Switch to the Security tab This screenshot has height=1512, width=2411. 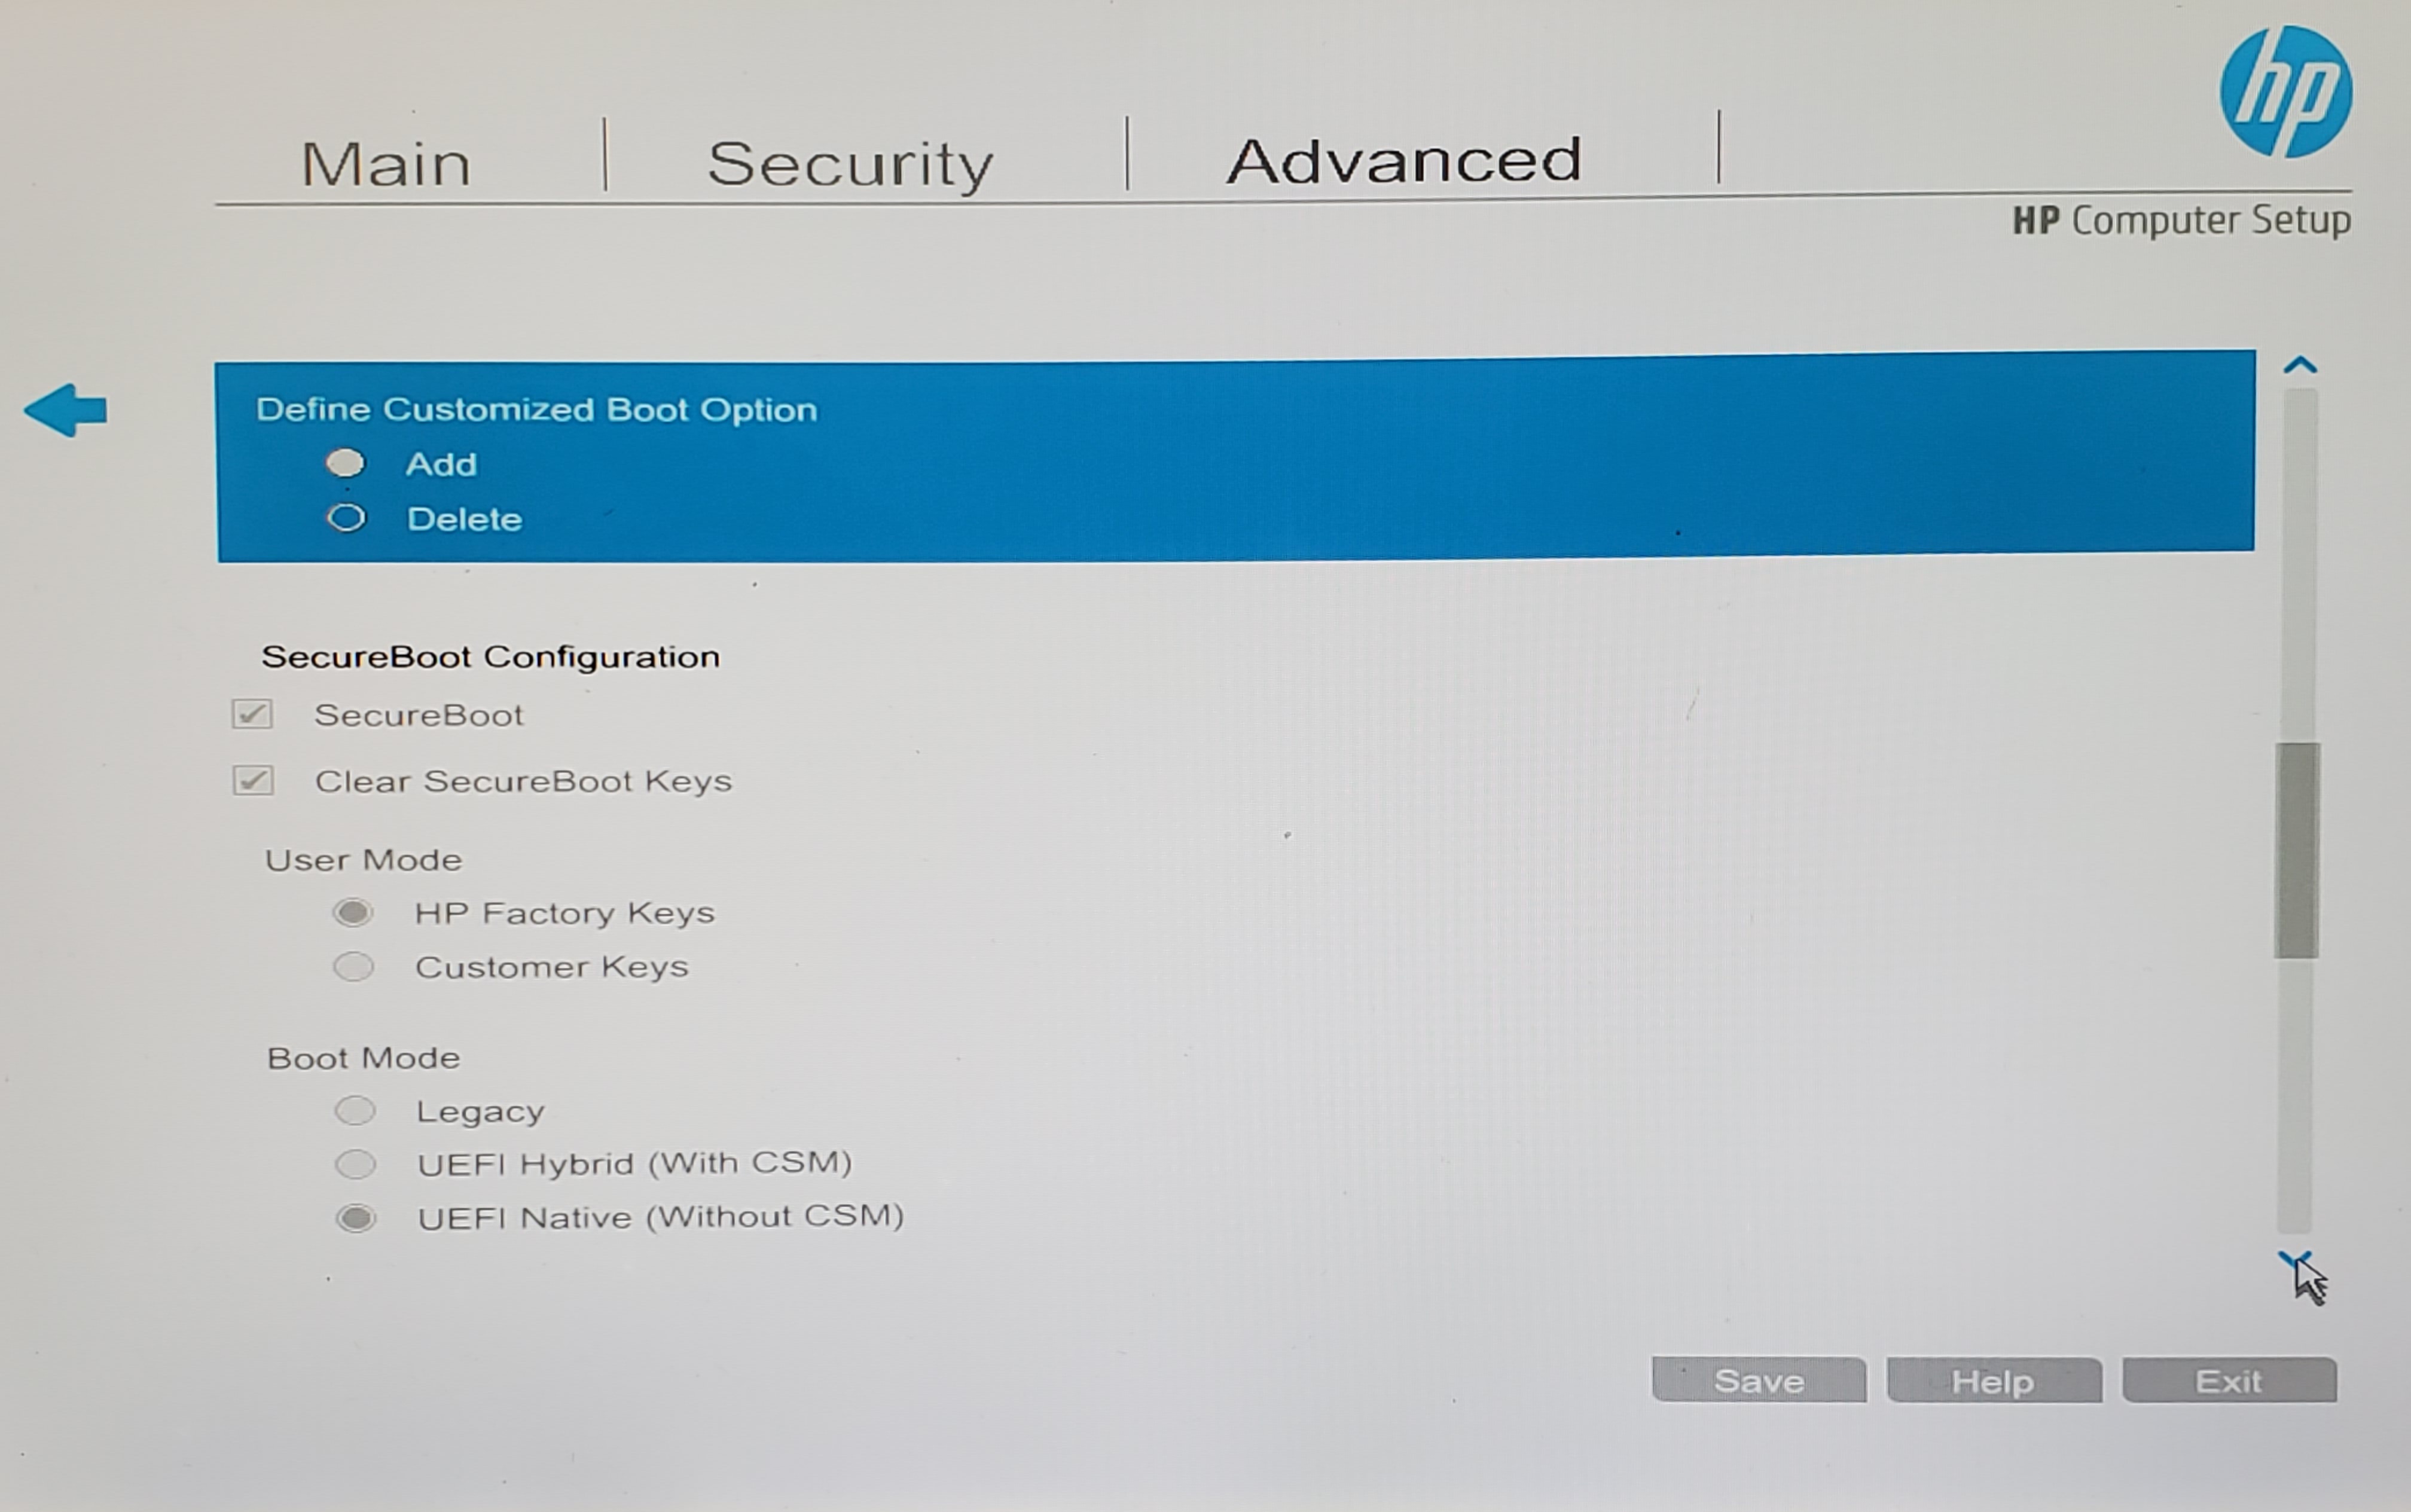point(850,164)
